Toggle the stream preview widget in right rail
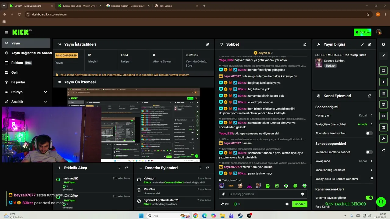This screenshot has height=219, width=390. pos(383,71)
